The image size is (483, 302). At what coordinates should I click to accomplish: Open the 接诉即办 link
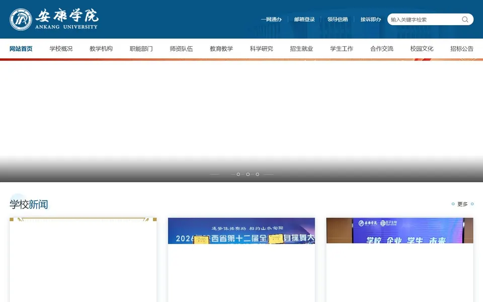click(371, 20)
